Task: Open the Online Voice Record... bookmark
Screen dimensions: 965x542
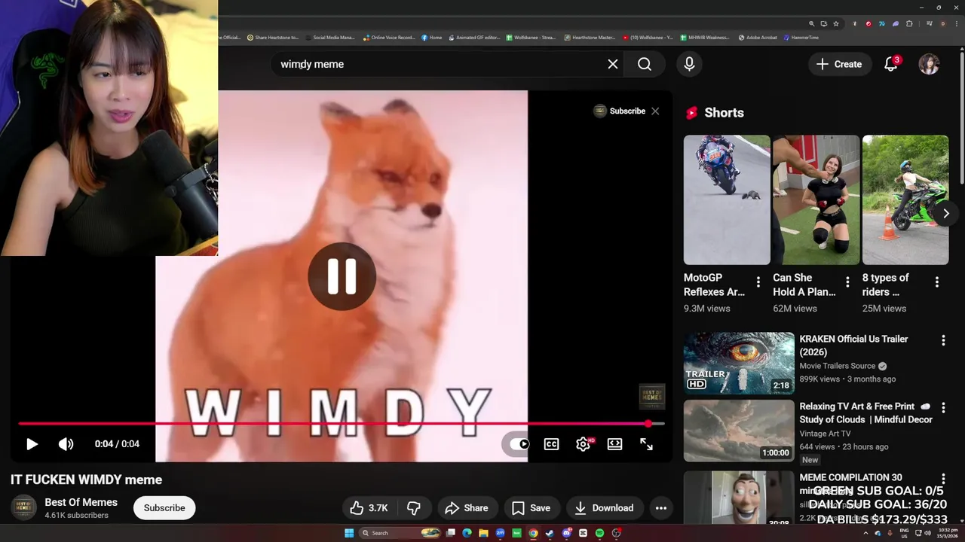Action: (389, 37)
